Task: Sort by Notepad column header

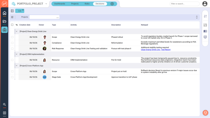Action: coord(144,25)
